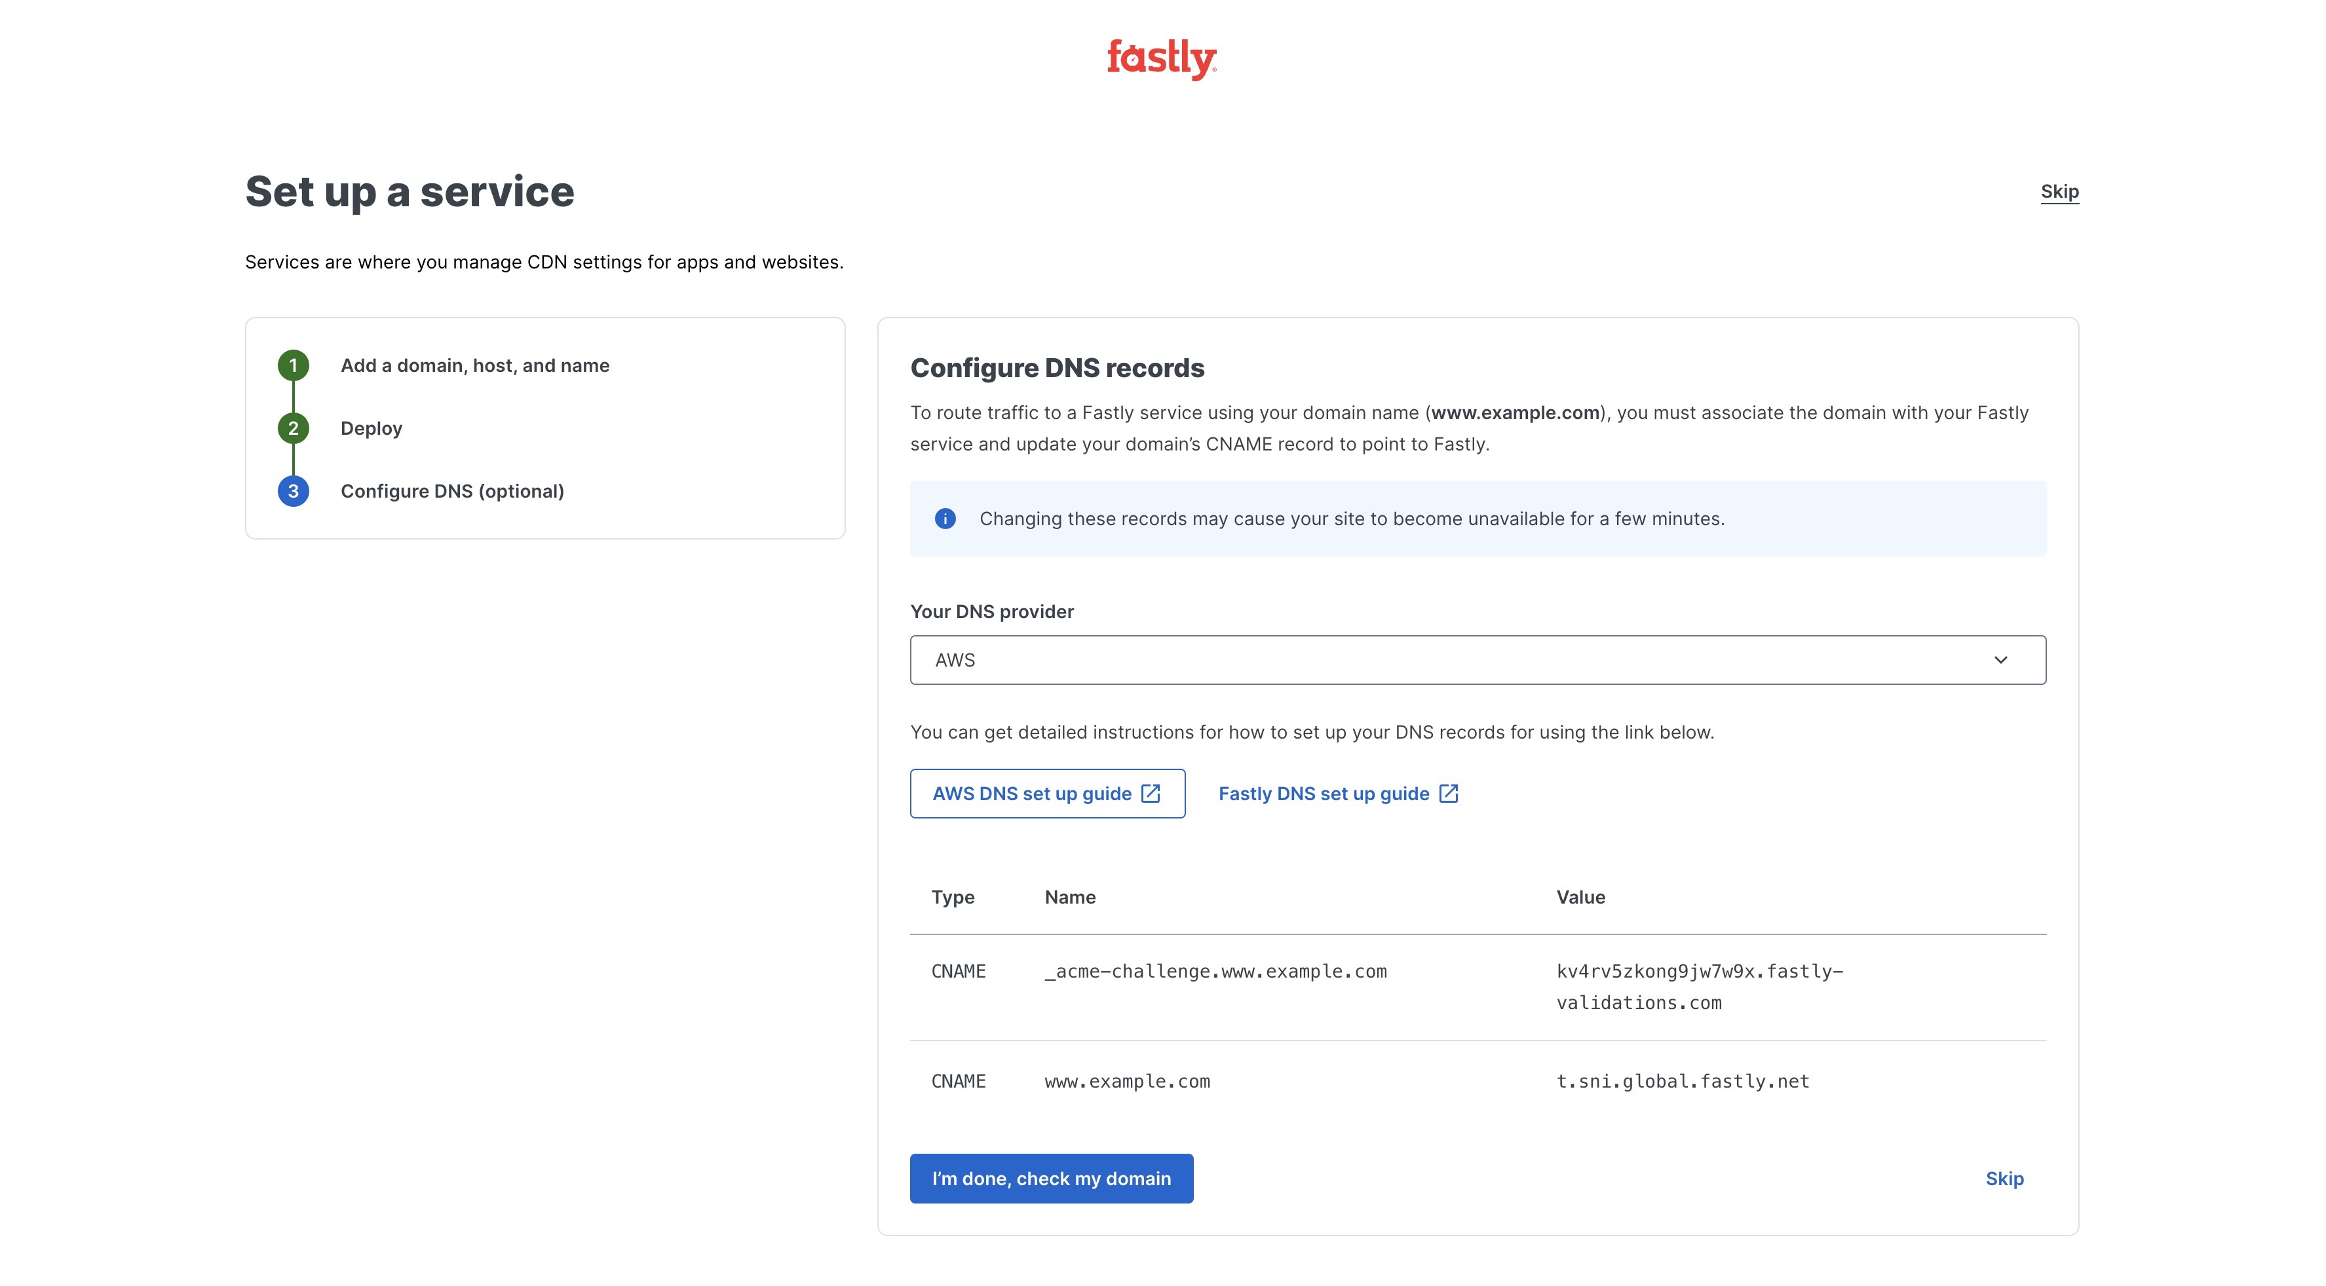This screenshot has width=2326, height=1286.
Task: Click the info icon in the warning banner
Action: click(x=945, y=518)
